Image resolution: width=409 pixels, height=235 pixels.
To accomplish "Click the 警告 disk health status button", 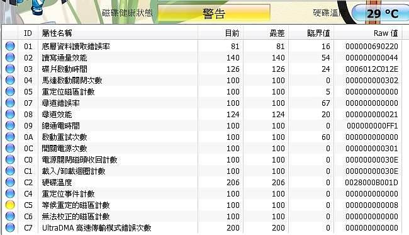I will [214, 13].
